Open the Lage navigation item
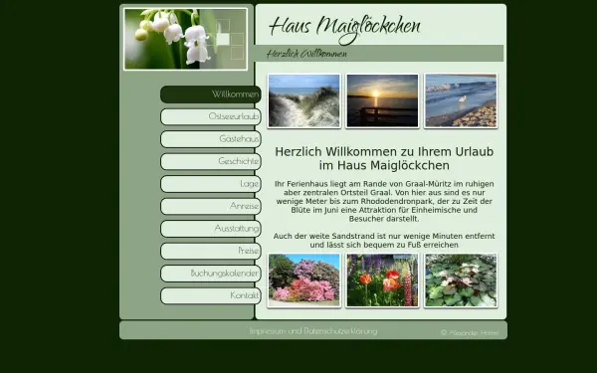This screenshot has height=373, width=597. pos(211,184)
